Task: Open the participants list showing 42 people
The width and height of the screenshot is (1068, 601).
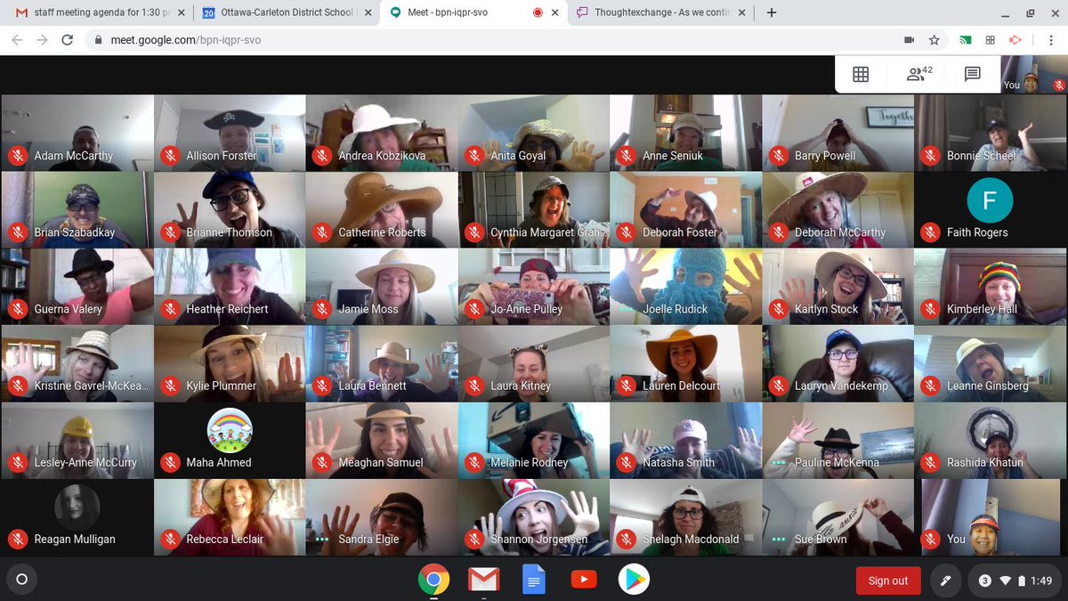Action: (918, 75)
